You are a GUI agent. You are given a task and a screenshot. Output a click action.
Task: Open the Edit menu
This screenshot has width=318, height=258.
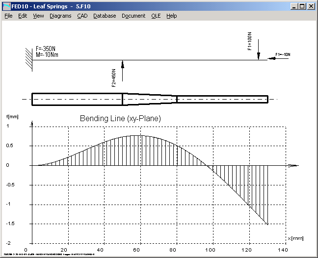23,16
